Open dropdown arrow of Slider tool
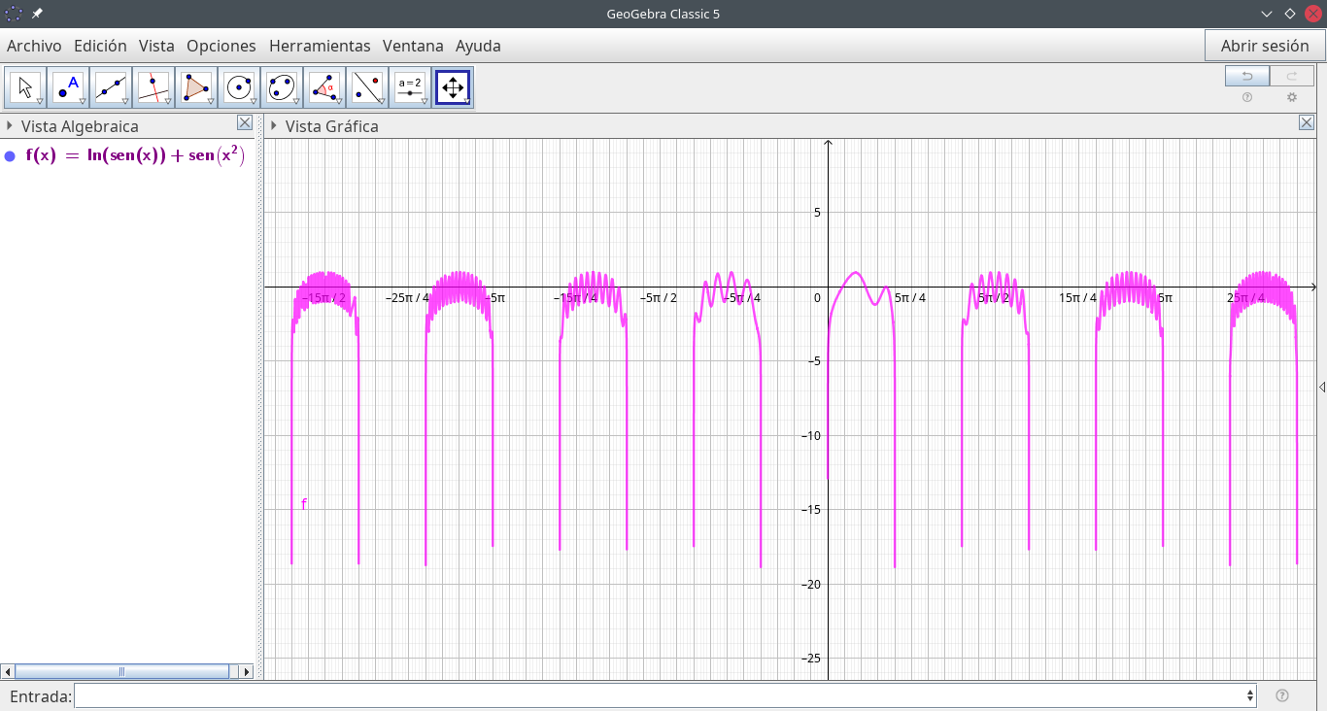The image size is (1327, 711). [425, 101]
